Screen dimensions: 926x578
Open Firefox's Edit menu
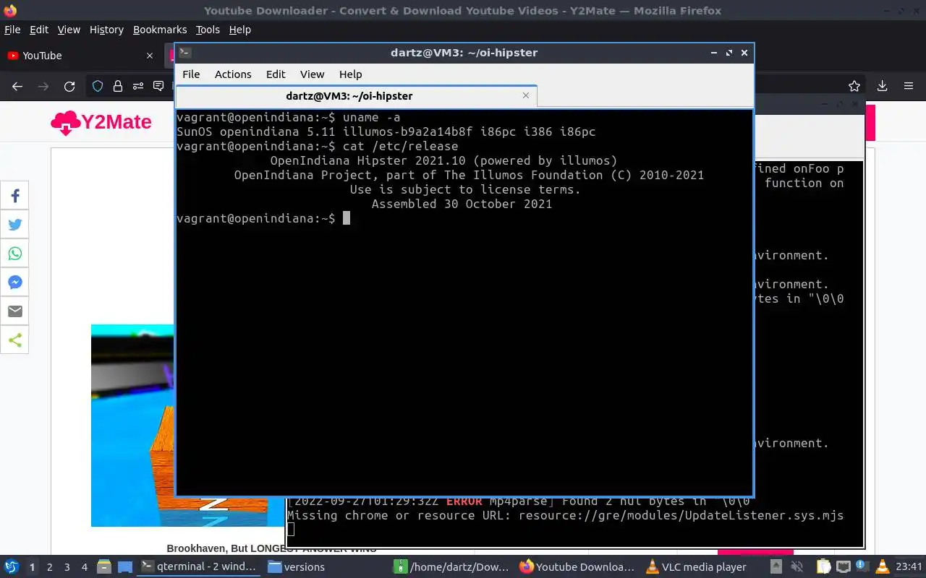click(x=39, y=30)
